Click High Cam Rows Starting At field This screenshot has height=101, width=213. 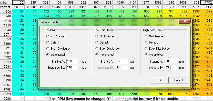coord(171,61)
